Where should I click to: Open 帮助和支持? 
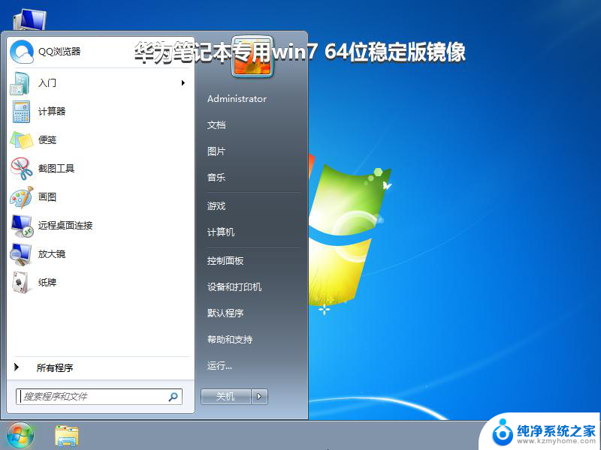(230, 340)
